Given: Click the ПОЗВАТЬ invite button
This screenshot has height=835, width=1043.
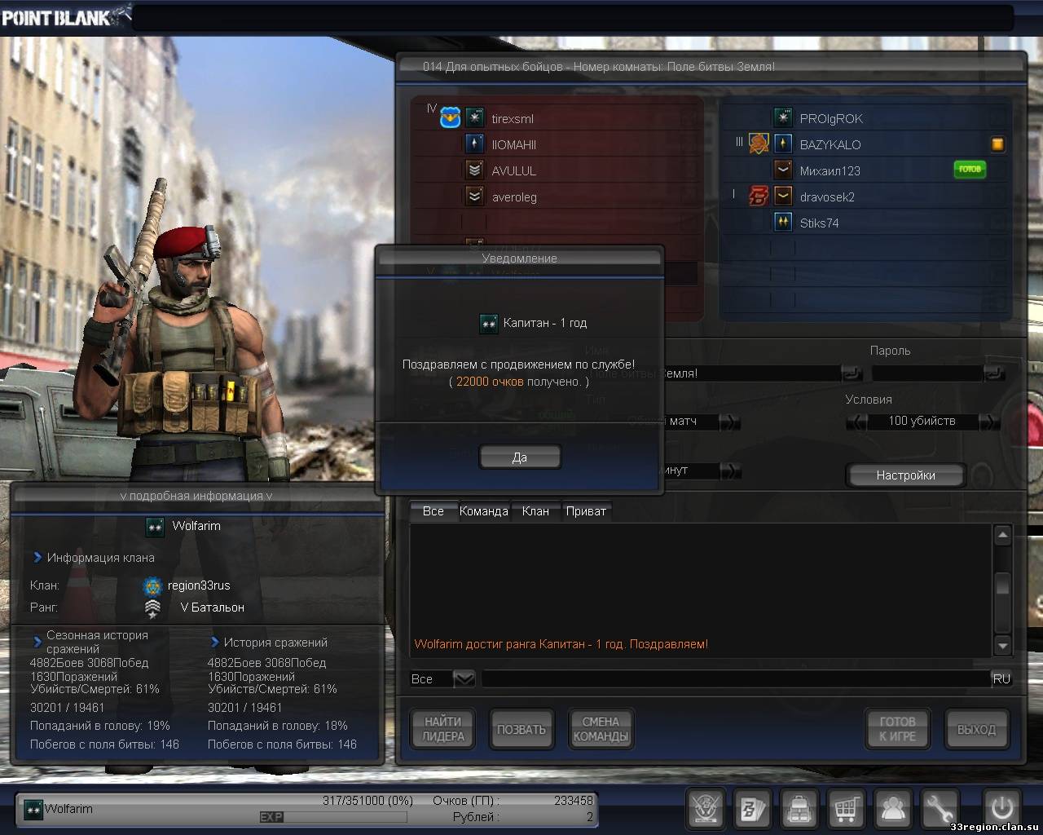Looking at the screenshot, I should point(521,729).
